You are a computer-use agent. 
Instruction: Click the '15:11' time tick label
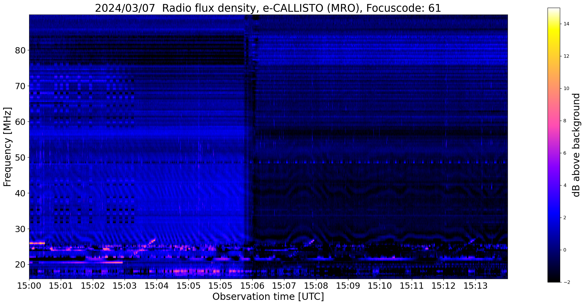pos(412,286)
